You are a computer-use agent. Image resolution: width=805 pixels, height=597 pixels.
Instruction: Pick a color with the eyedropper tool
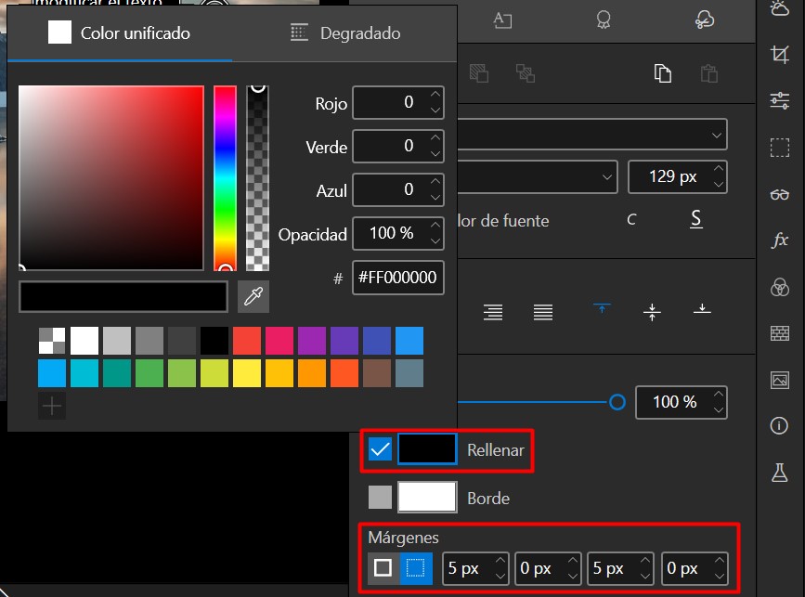click(253, 297)
